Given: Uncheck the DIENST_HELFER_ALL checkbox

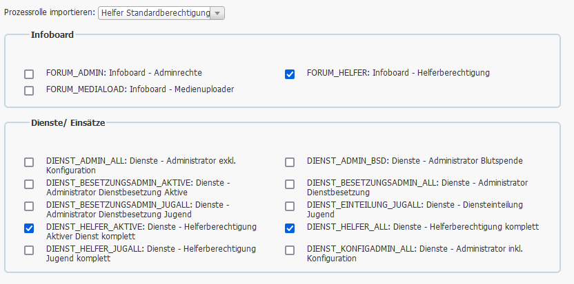Looking at the screenshot, I should [x=290, y=228].
